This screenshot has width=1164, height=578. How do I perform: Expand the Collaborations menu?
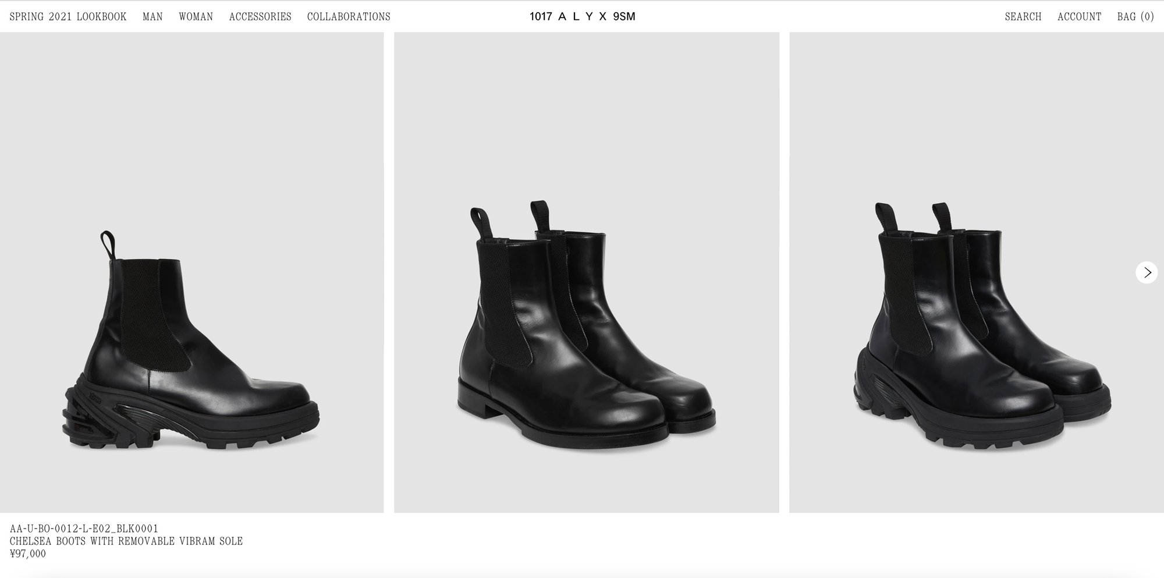[349, 16]
